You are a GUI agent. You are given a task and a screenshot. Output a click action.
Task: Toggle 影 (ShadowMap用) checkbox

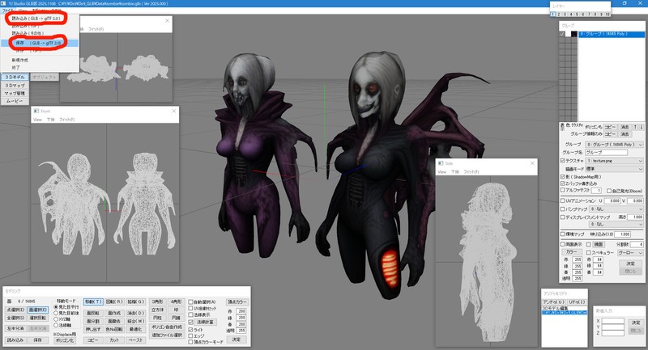[x=562, y=177]
